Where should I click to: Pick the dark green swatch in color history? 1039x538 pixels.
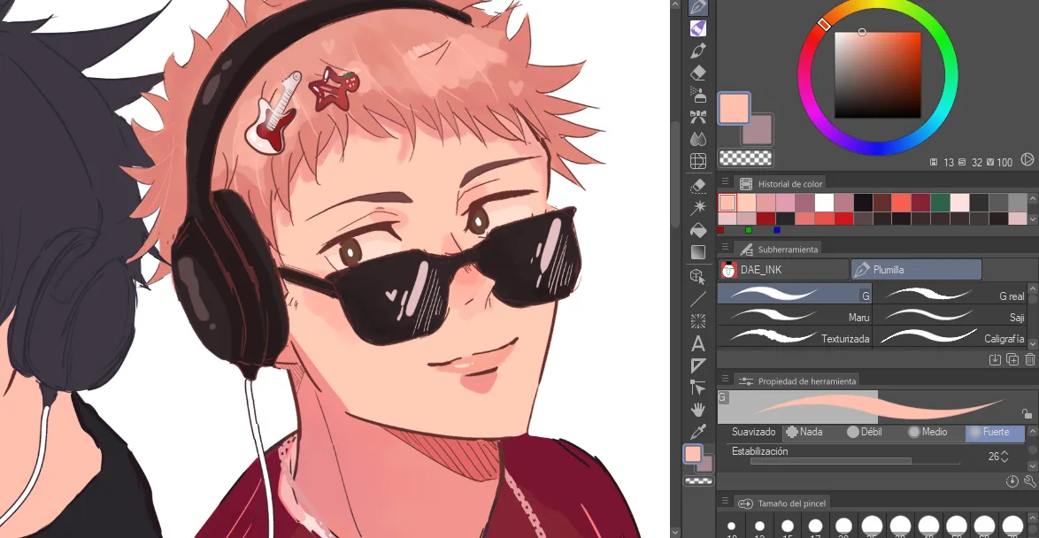pyautogui.click(x=940, y=202)
